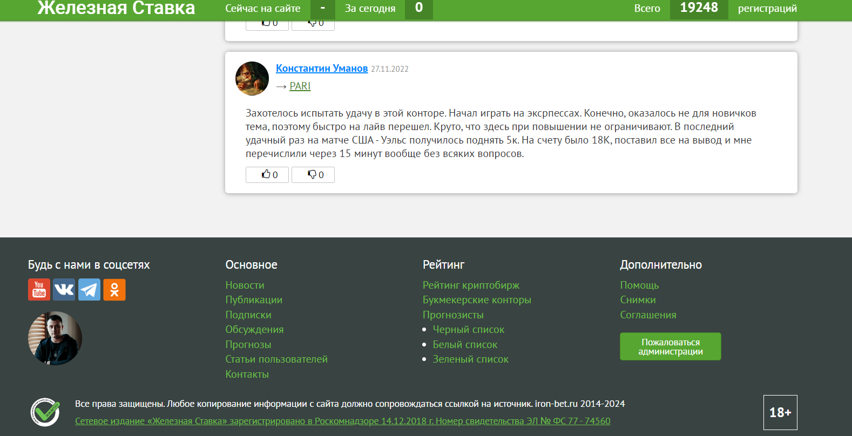Open the Telegram social icon
Screen dimensions: 852x436
[89, 290]
